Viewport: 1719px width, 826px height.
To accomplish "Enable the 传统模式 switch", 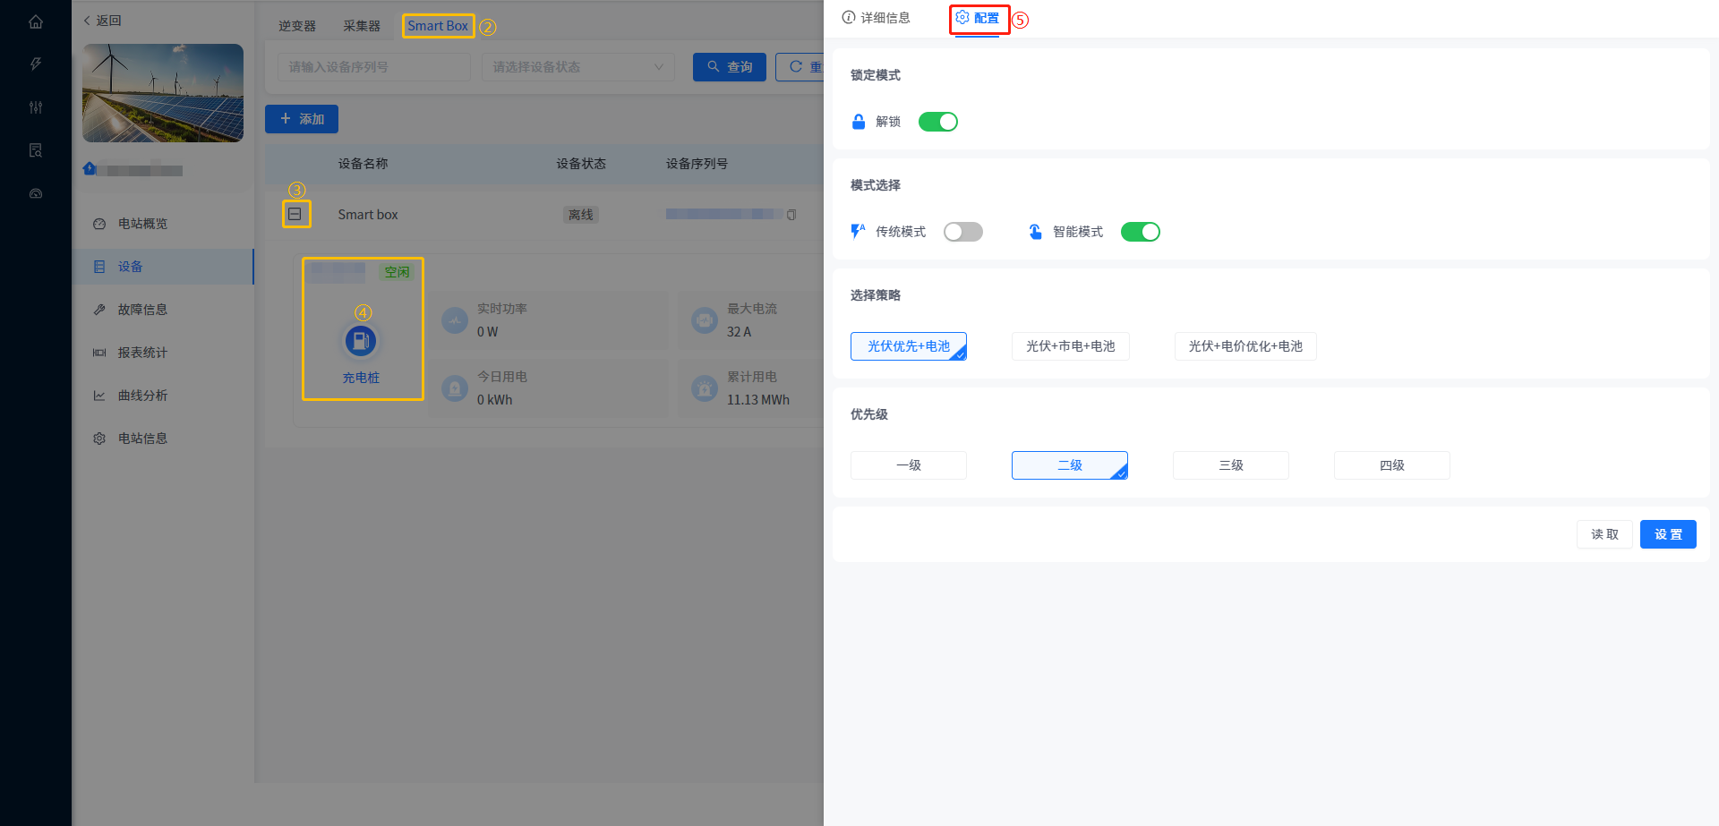I will (962, 232).
